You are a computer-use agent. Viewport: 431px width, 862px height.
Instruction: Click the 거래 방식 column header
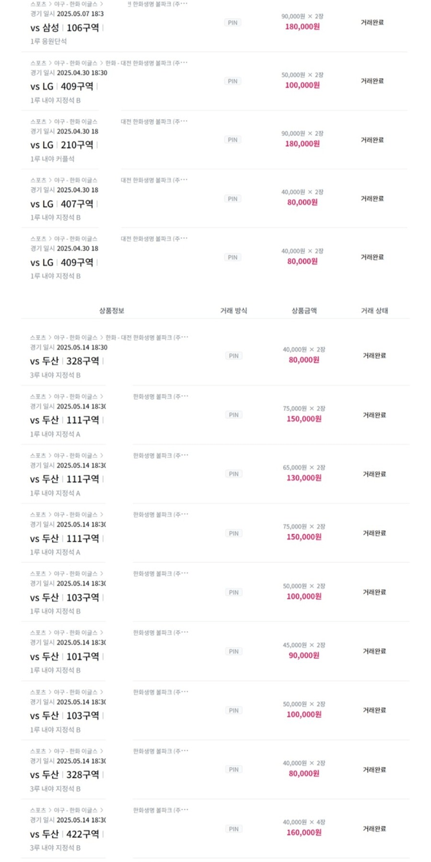[234, 311]
